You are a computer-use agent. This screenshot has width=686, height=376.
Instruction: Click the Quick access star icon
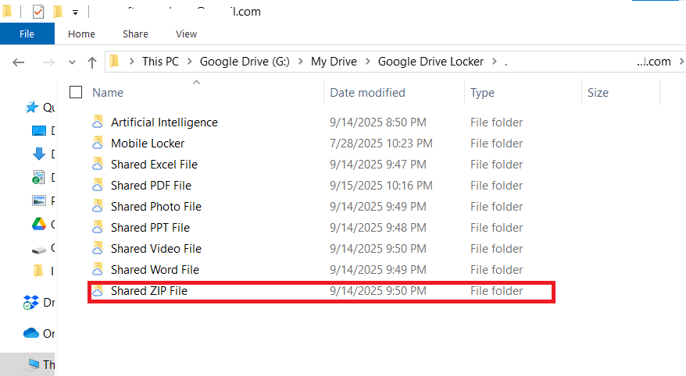32,108
